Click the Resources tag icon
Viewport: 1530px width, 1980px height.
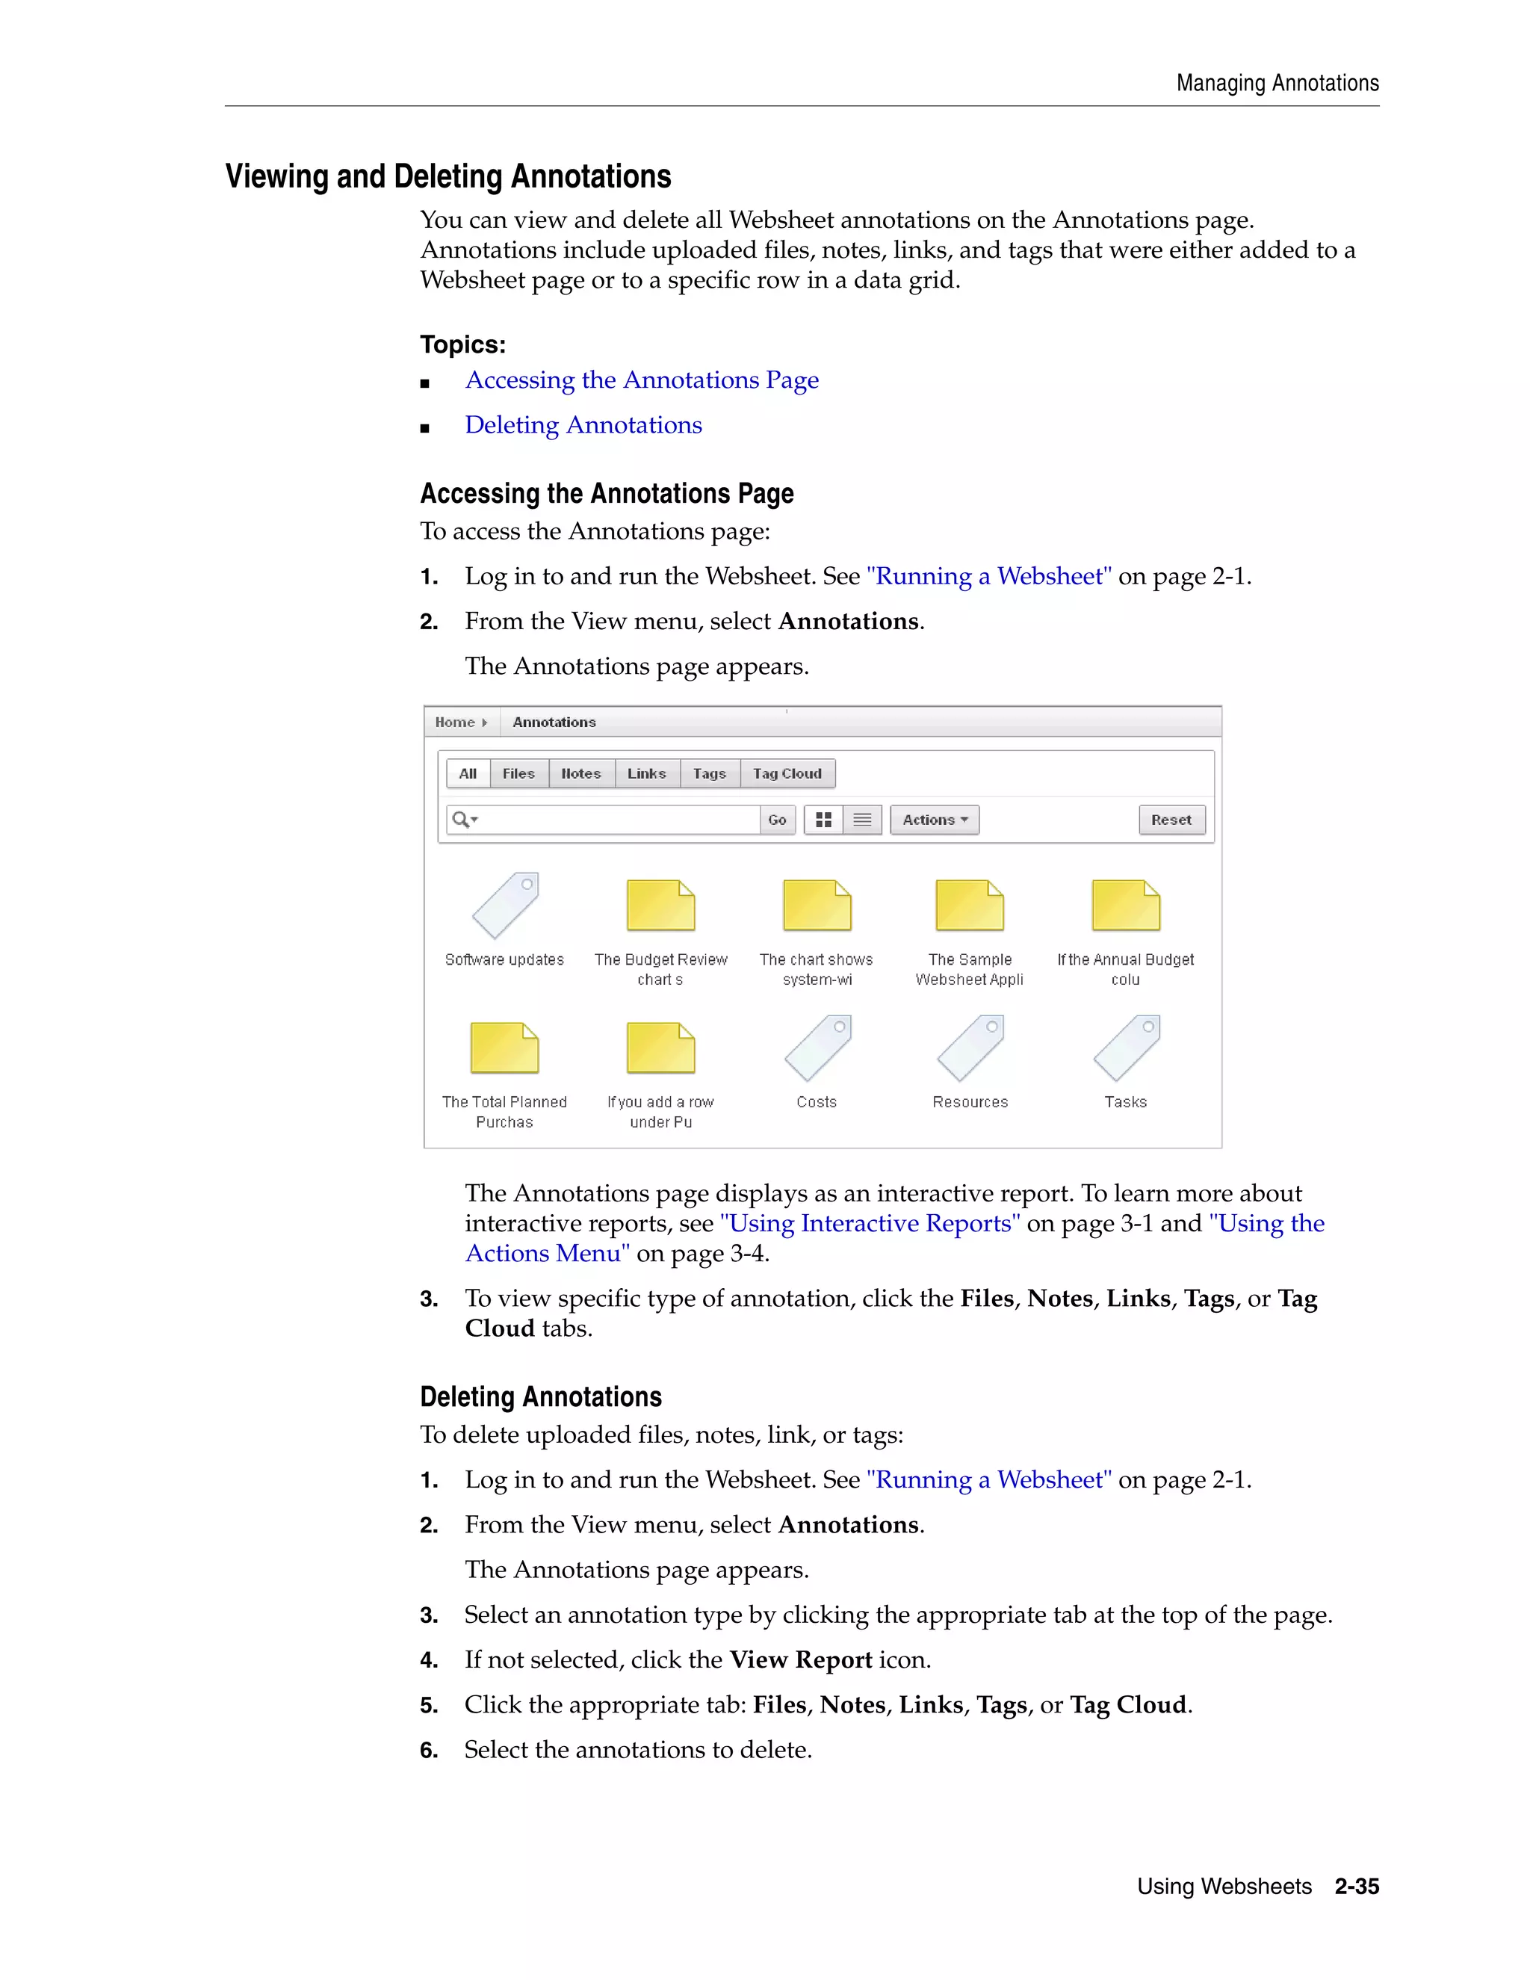(970, 1047)
